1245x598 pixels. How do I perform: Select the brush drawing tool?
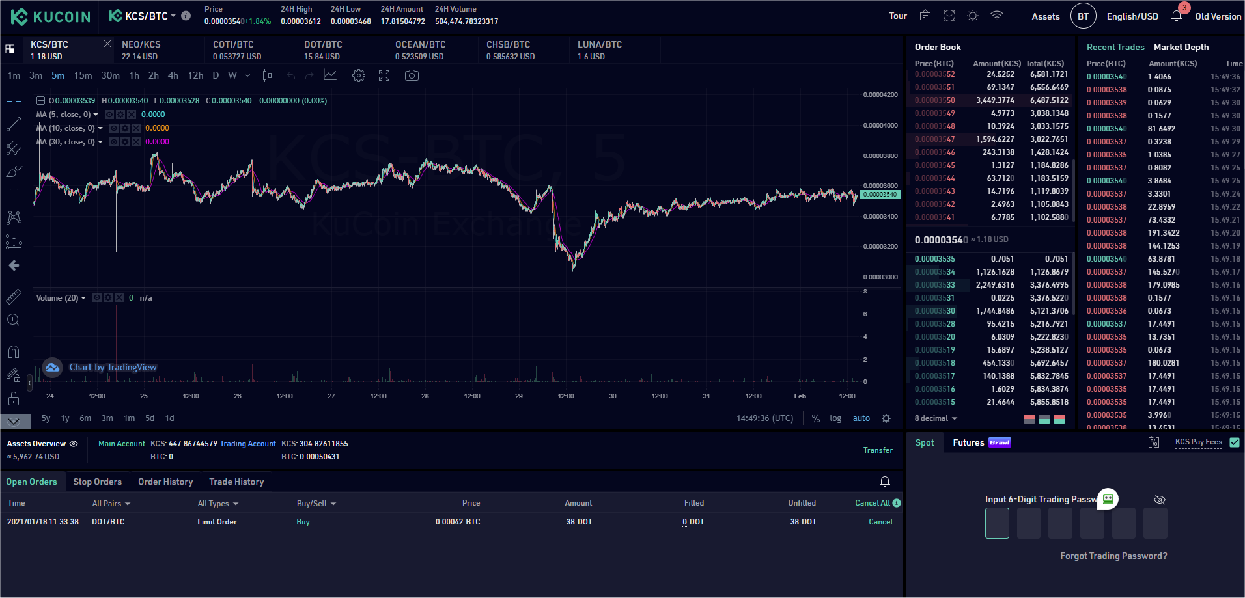(14, 171)
